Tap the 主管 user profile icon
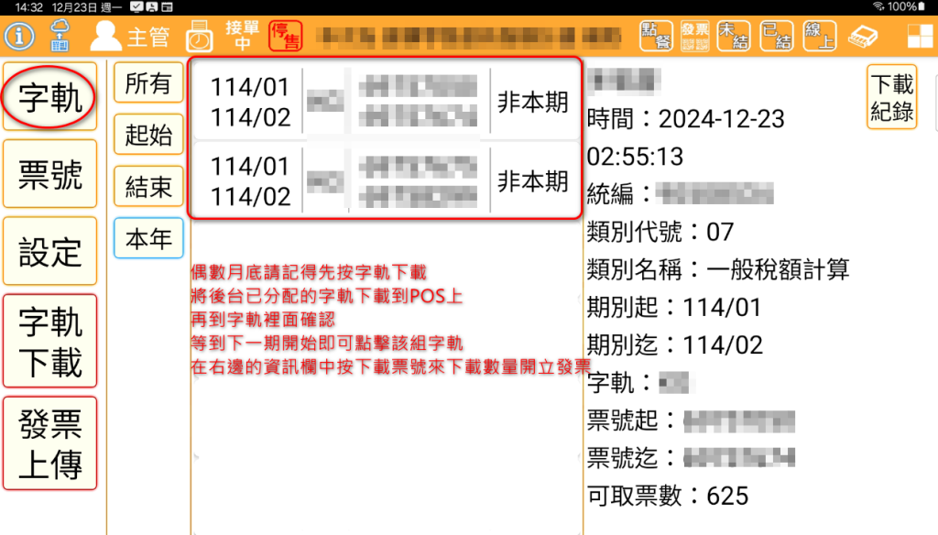Image resolution: width=938 pixels, height=535 pixels. tap(107, 37)
